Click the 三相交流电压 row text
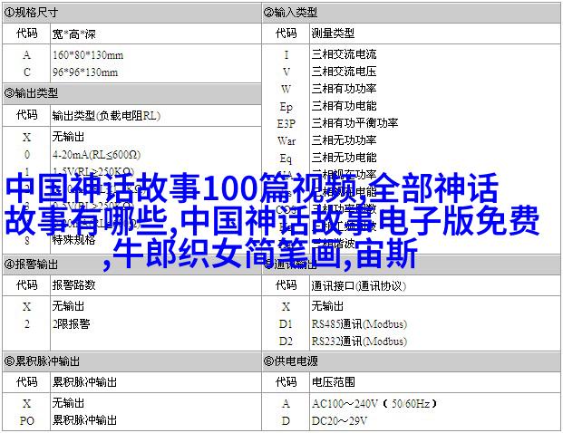The image size is (563, 433). pos(344,72)
